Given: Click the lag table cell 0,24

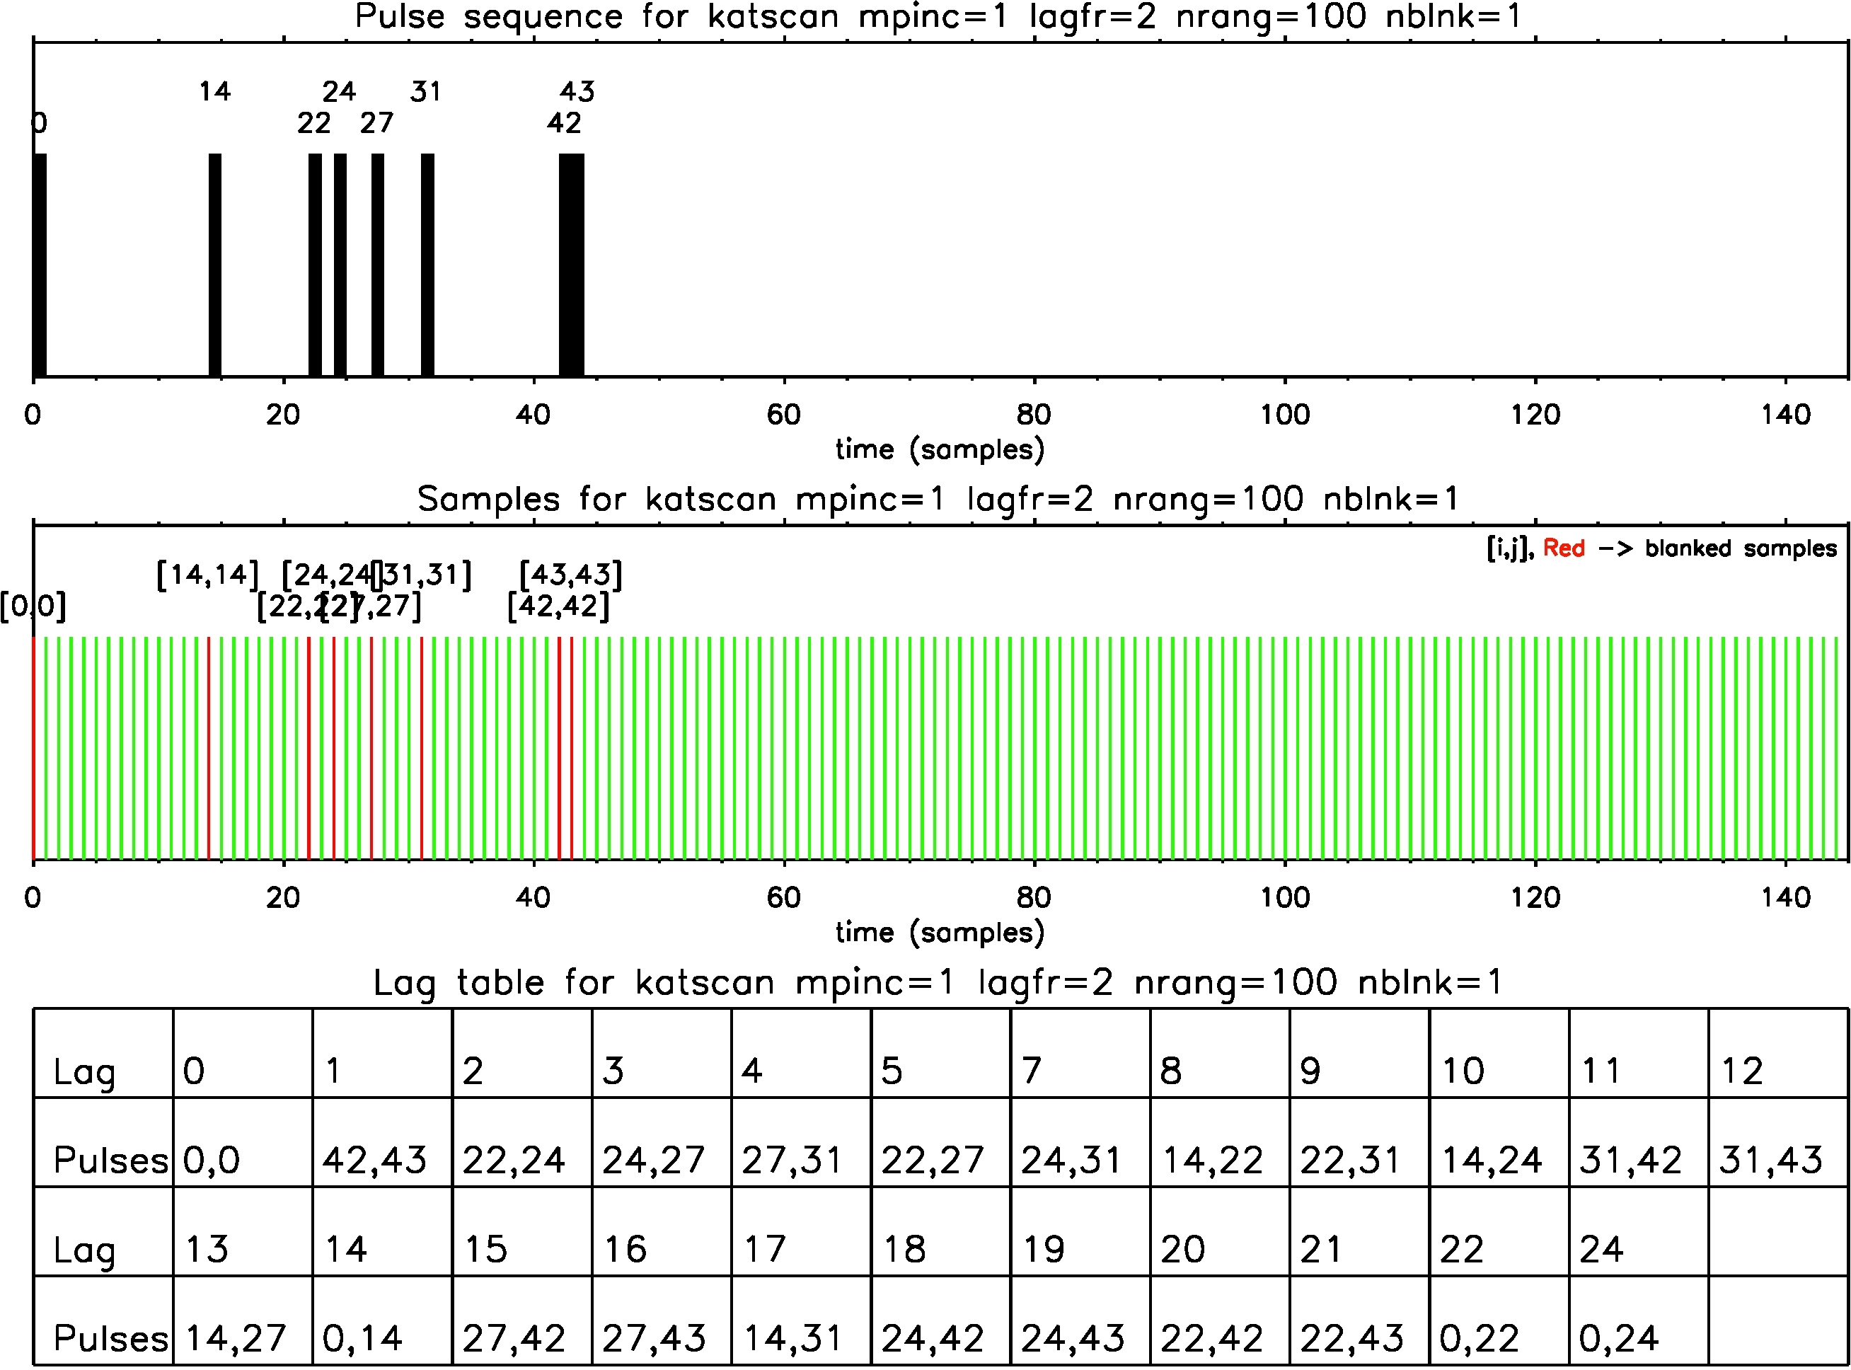Looking at the screenshot, I should point(1618,1337).
